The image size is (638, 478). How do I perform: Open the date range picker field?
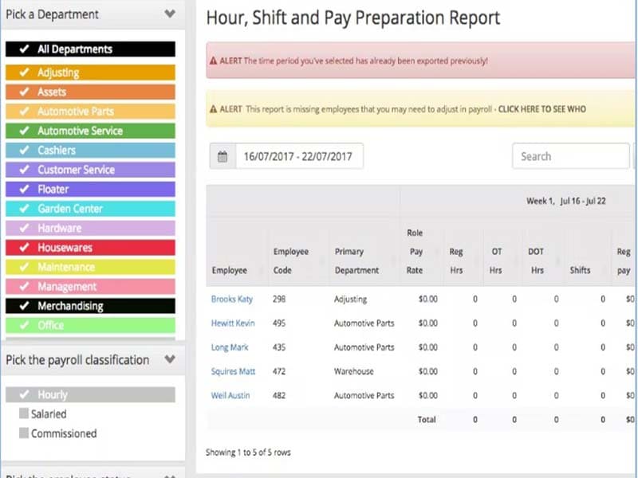click(299, 157)
